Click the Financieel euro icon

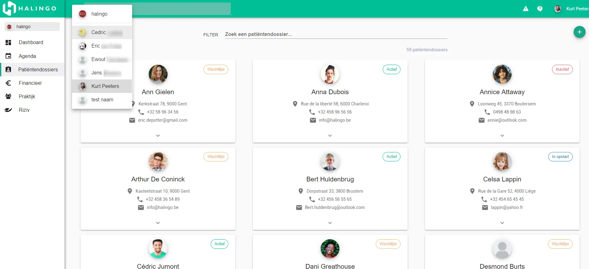(8, 83)
